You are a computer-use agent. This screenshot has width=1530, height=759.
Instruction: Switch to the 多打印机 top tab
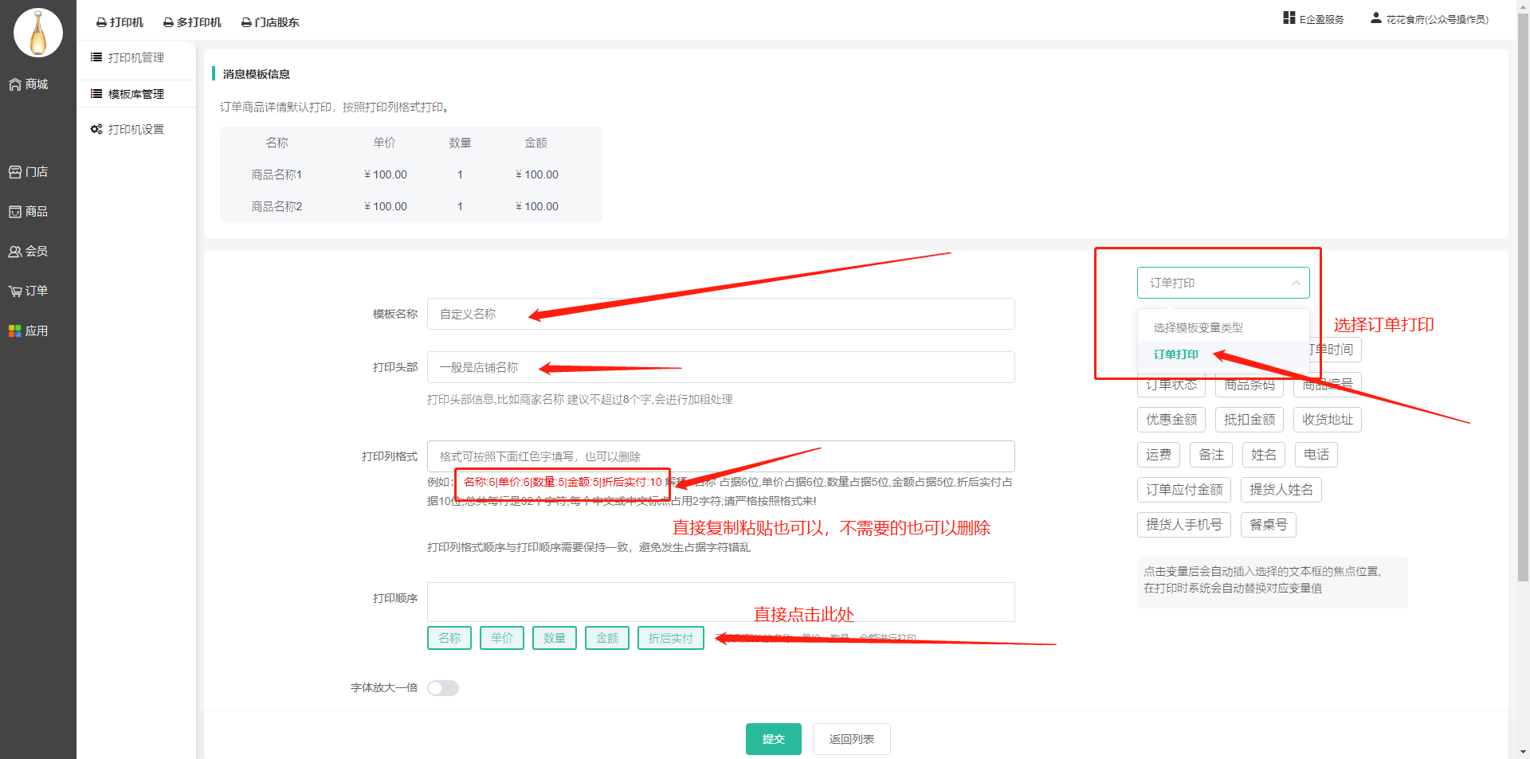192,22
